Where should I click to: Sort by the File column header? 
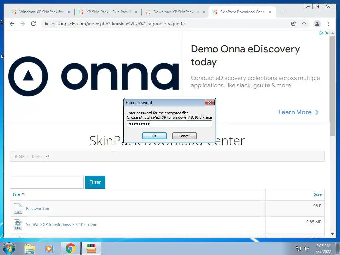(x=19, y=194)
